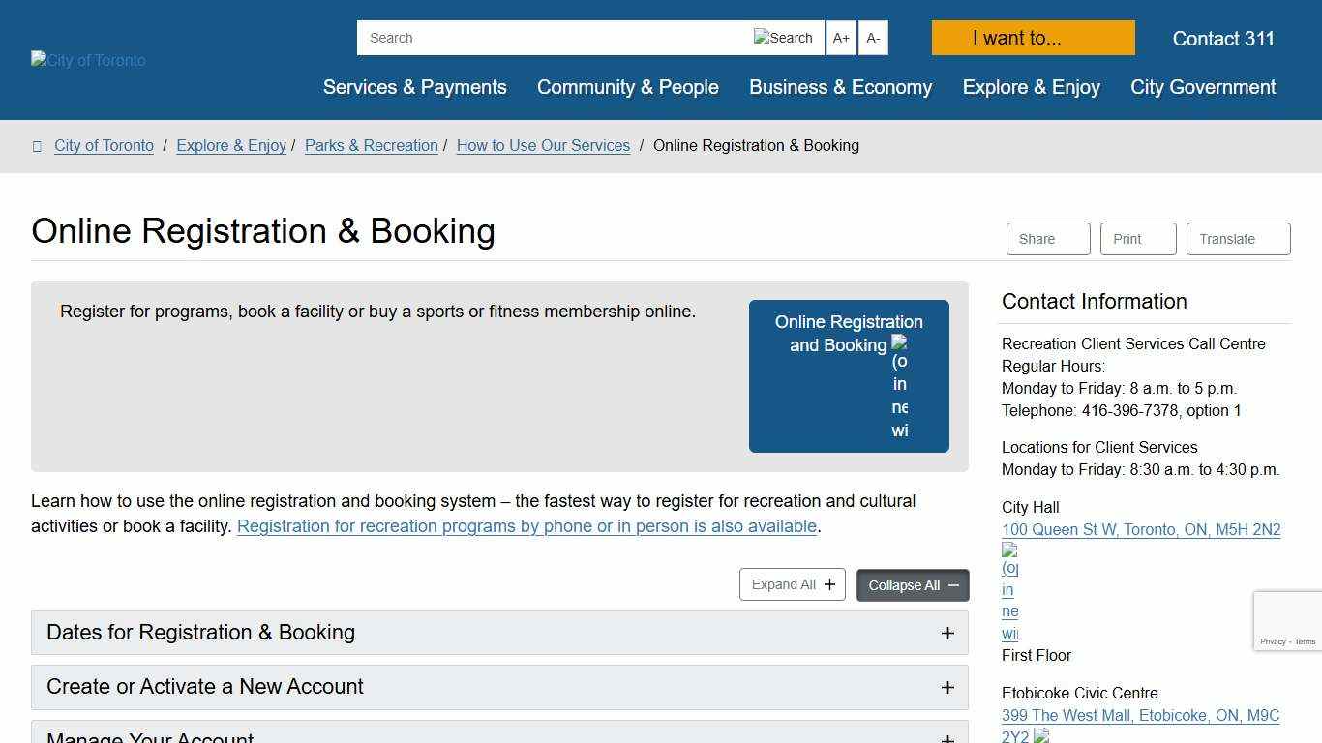
Task: Open the 100 Queen St W address link
Action: tap(1141, 529)
